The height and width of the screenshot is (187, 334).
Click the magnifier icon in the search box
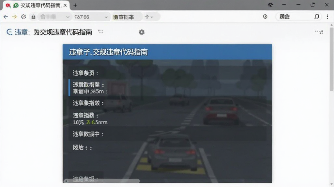[x=316, y=17]
